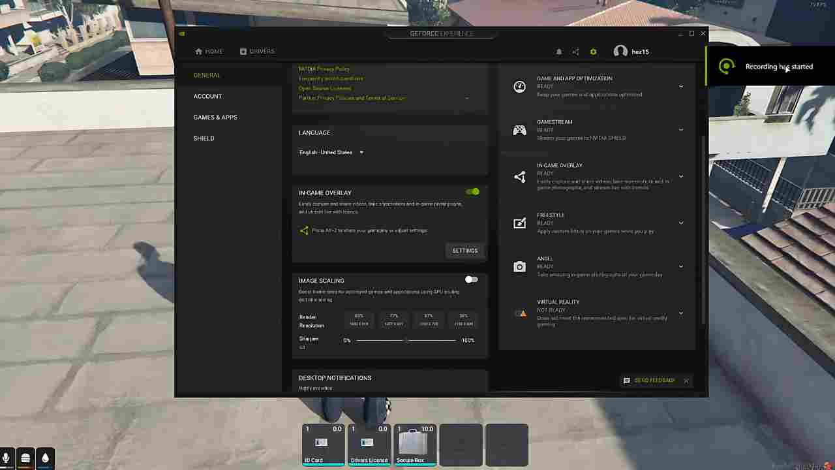835x470 pixels.
Task: Click the Game and App Optimization gauge icon
Action: click(x=519, y=86)
